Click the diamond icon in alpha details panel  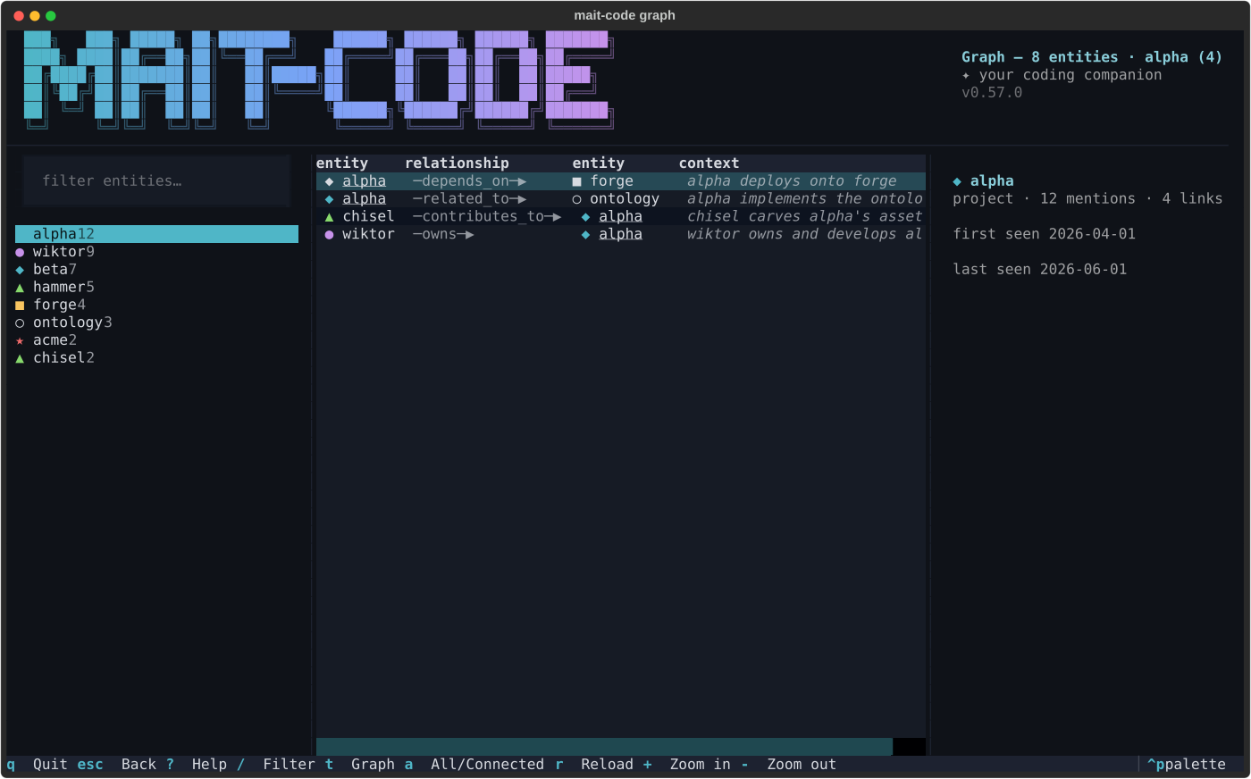coord(957,181)
